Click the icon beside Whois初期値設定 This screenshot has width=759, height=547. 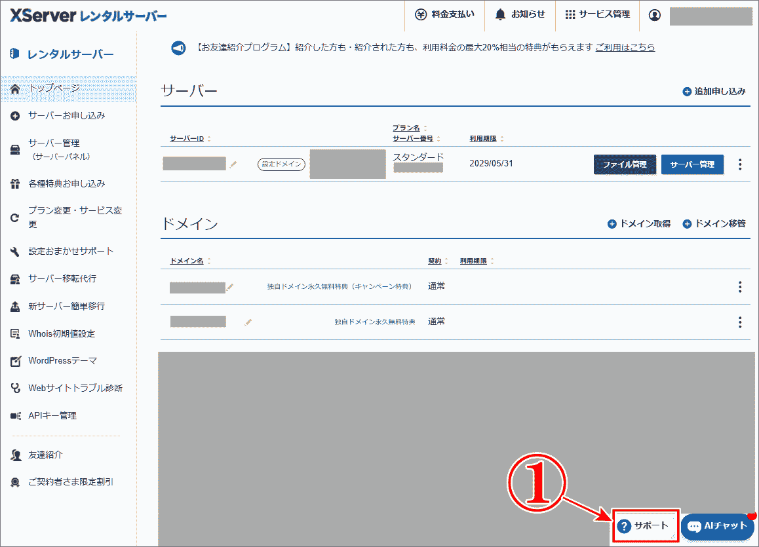(16, 333)
